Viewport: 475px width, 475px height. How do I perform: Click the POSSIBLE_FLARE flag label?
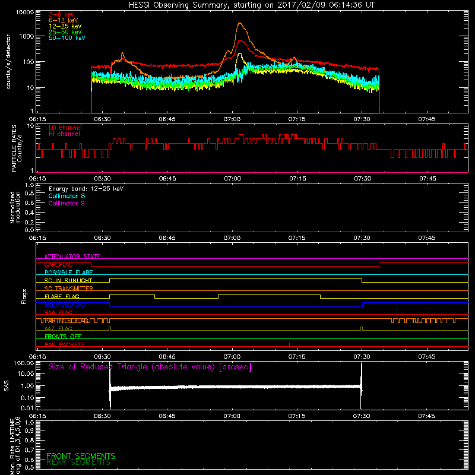click(68, 273)
